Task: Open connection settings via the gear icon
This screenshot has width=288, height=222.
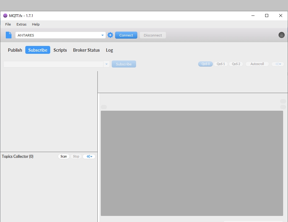Action: click(110, 35)
